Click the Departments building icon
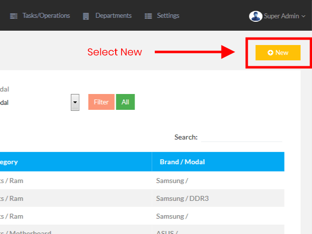312x234 pixels. [x=86, y=16]
